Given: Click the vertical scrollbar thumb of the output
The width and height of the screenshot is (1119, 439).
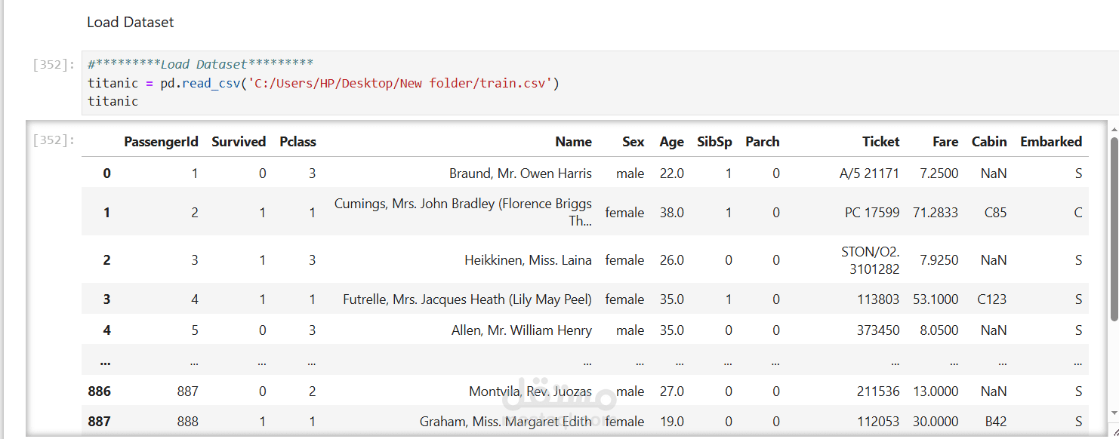Looking at the screenshot, I should 1114,226.
